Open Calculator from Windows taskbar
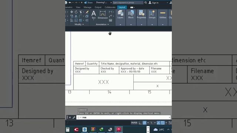This screenshot has width=237, height=133. [67, 129]
